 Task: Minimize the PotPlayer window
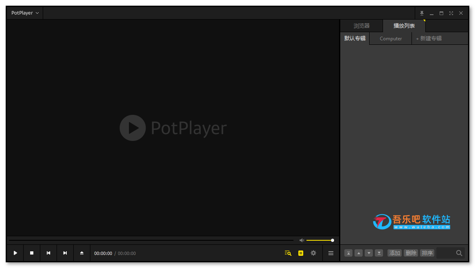click(x=432, y=13)
